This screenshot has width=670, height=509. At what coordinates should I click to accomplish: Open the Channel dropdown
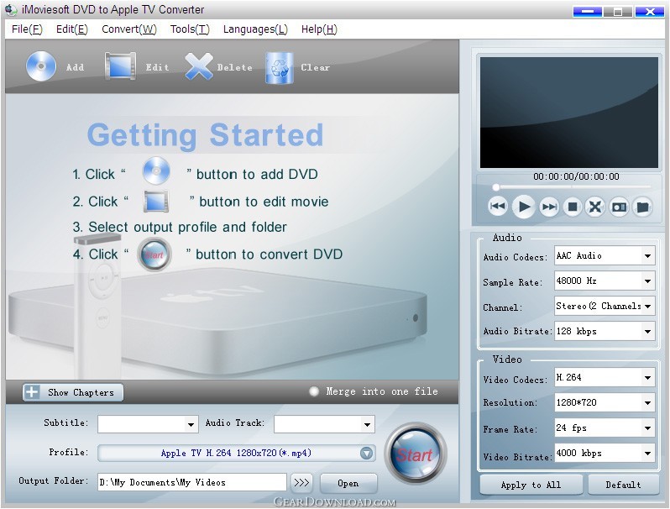647,307
